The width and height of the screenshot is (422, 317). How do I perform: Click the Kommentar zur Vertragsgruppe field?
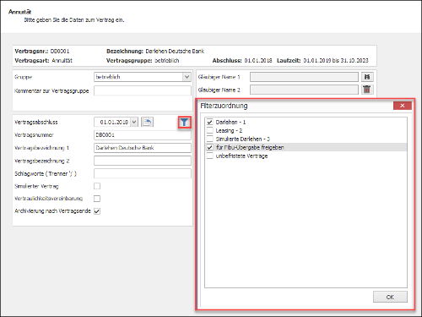pyautogui.click(x=143, y=90)
